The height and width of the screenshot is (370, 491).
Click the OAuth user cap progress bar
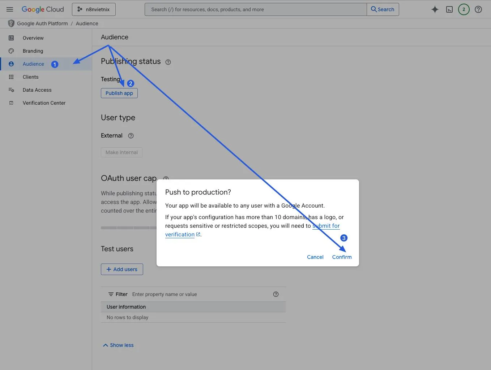pos(129,228)
